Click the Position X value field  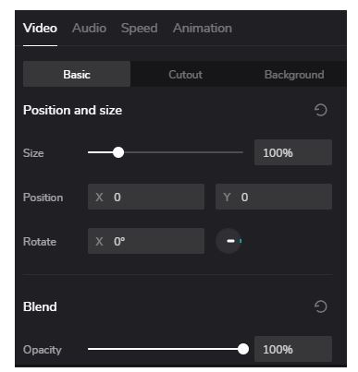pos(146,197)
